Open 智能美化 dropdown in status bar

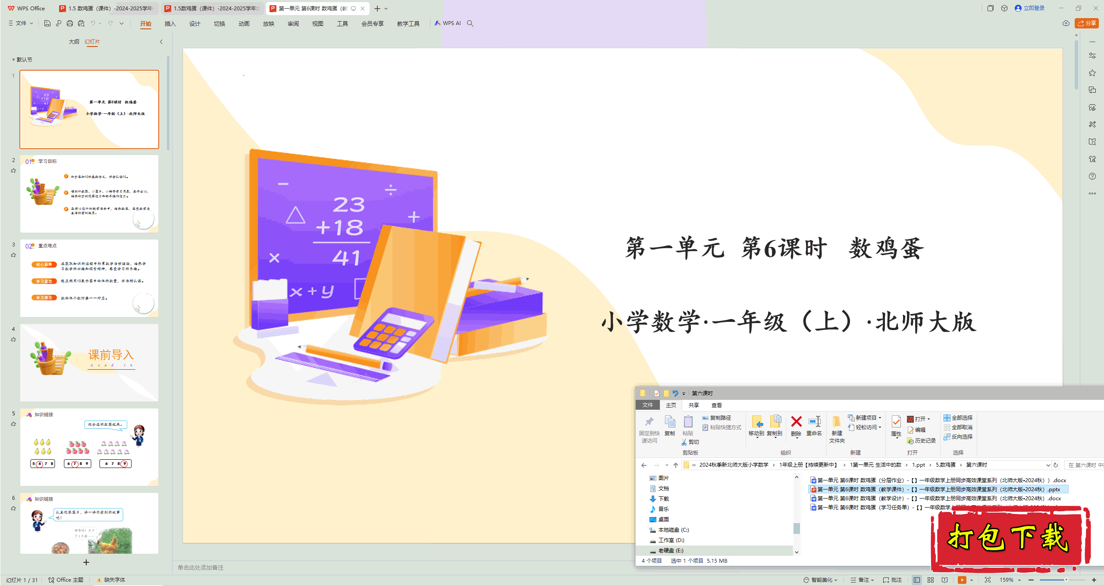[x=821, y=580]
